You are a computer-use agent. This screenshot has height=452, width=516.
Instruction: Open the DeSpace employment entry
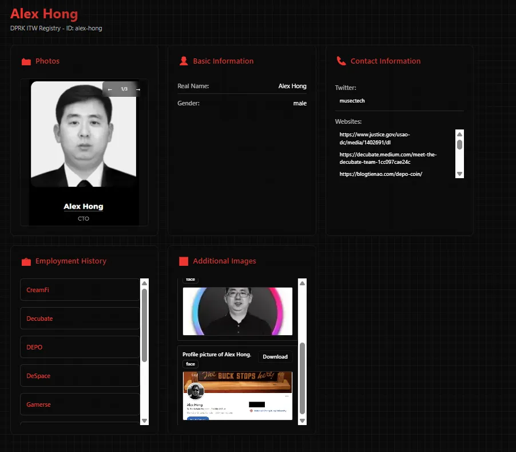coord(80,376)
